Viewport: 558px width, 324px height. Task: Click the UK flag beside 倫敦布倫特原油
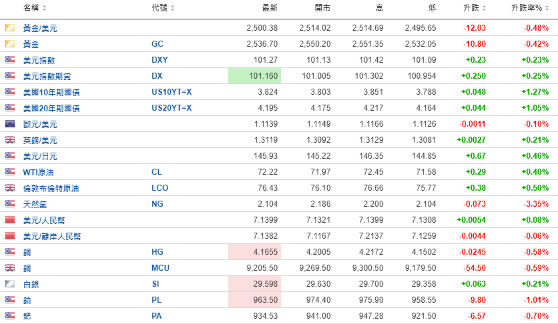[9, 188]
